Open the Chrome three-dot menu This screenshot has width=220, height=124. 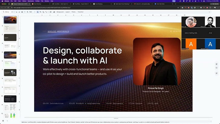(218, 8)
